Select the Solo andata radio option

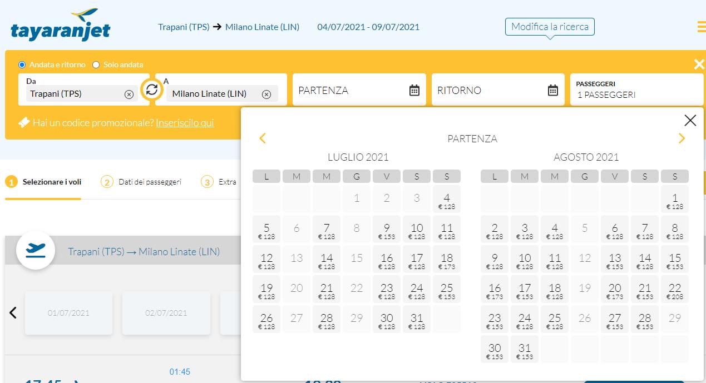(96, 64)
